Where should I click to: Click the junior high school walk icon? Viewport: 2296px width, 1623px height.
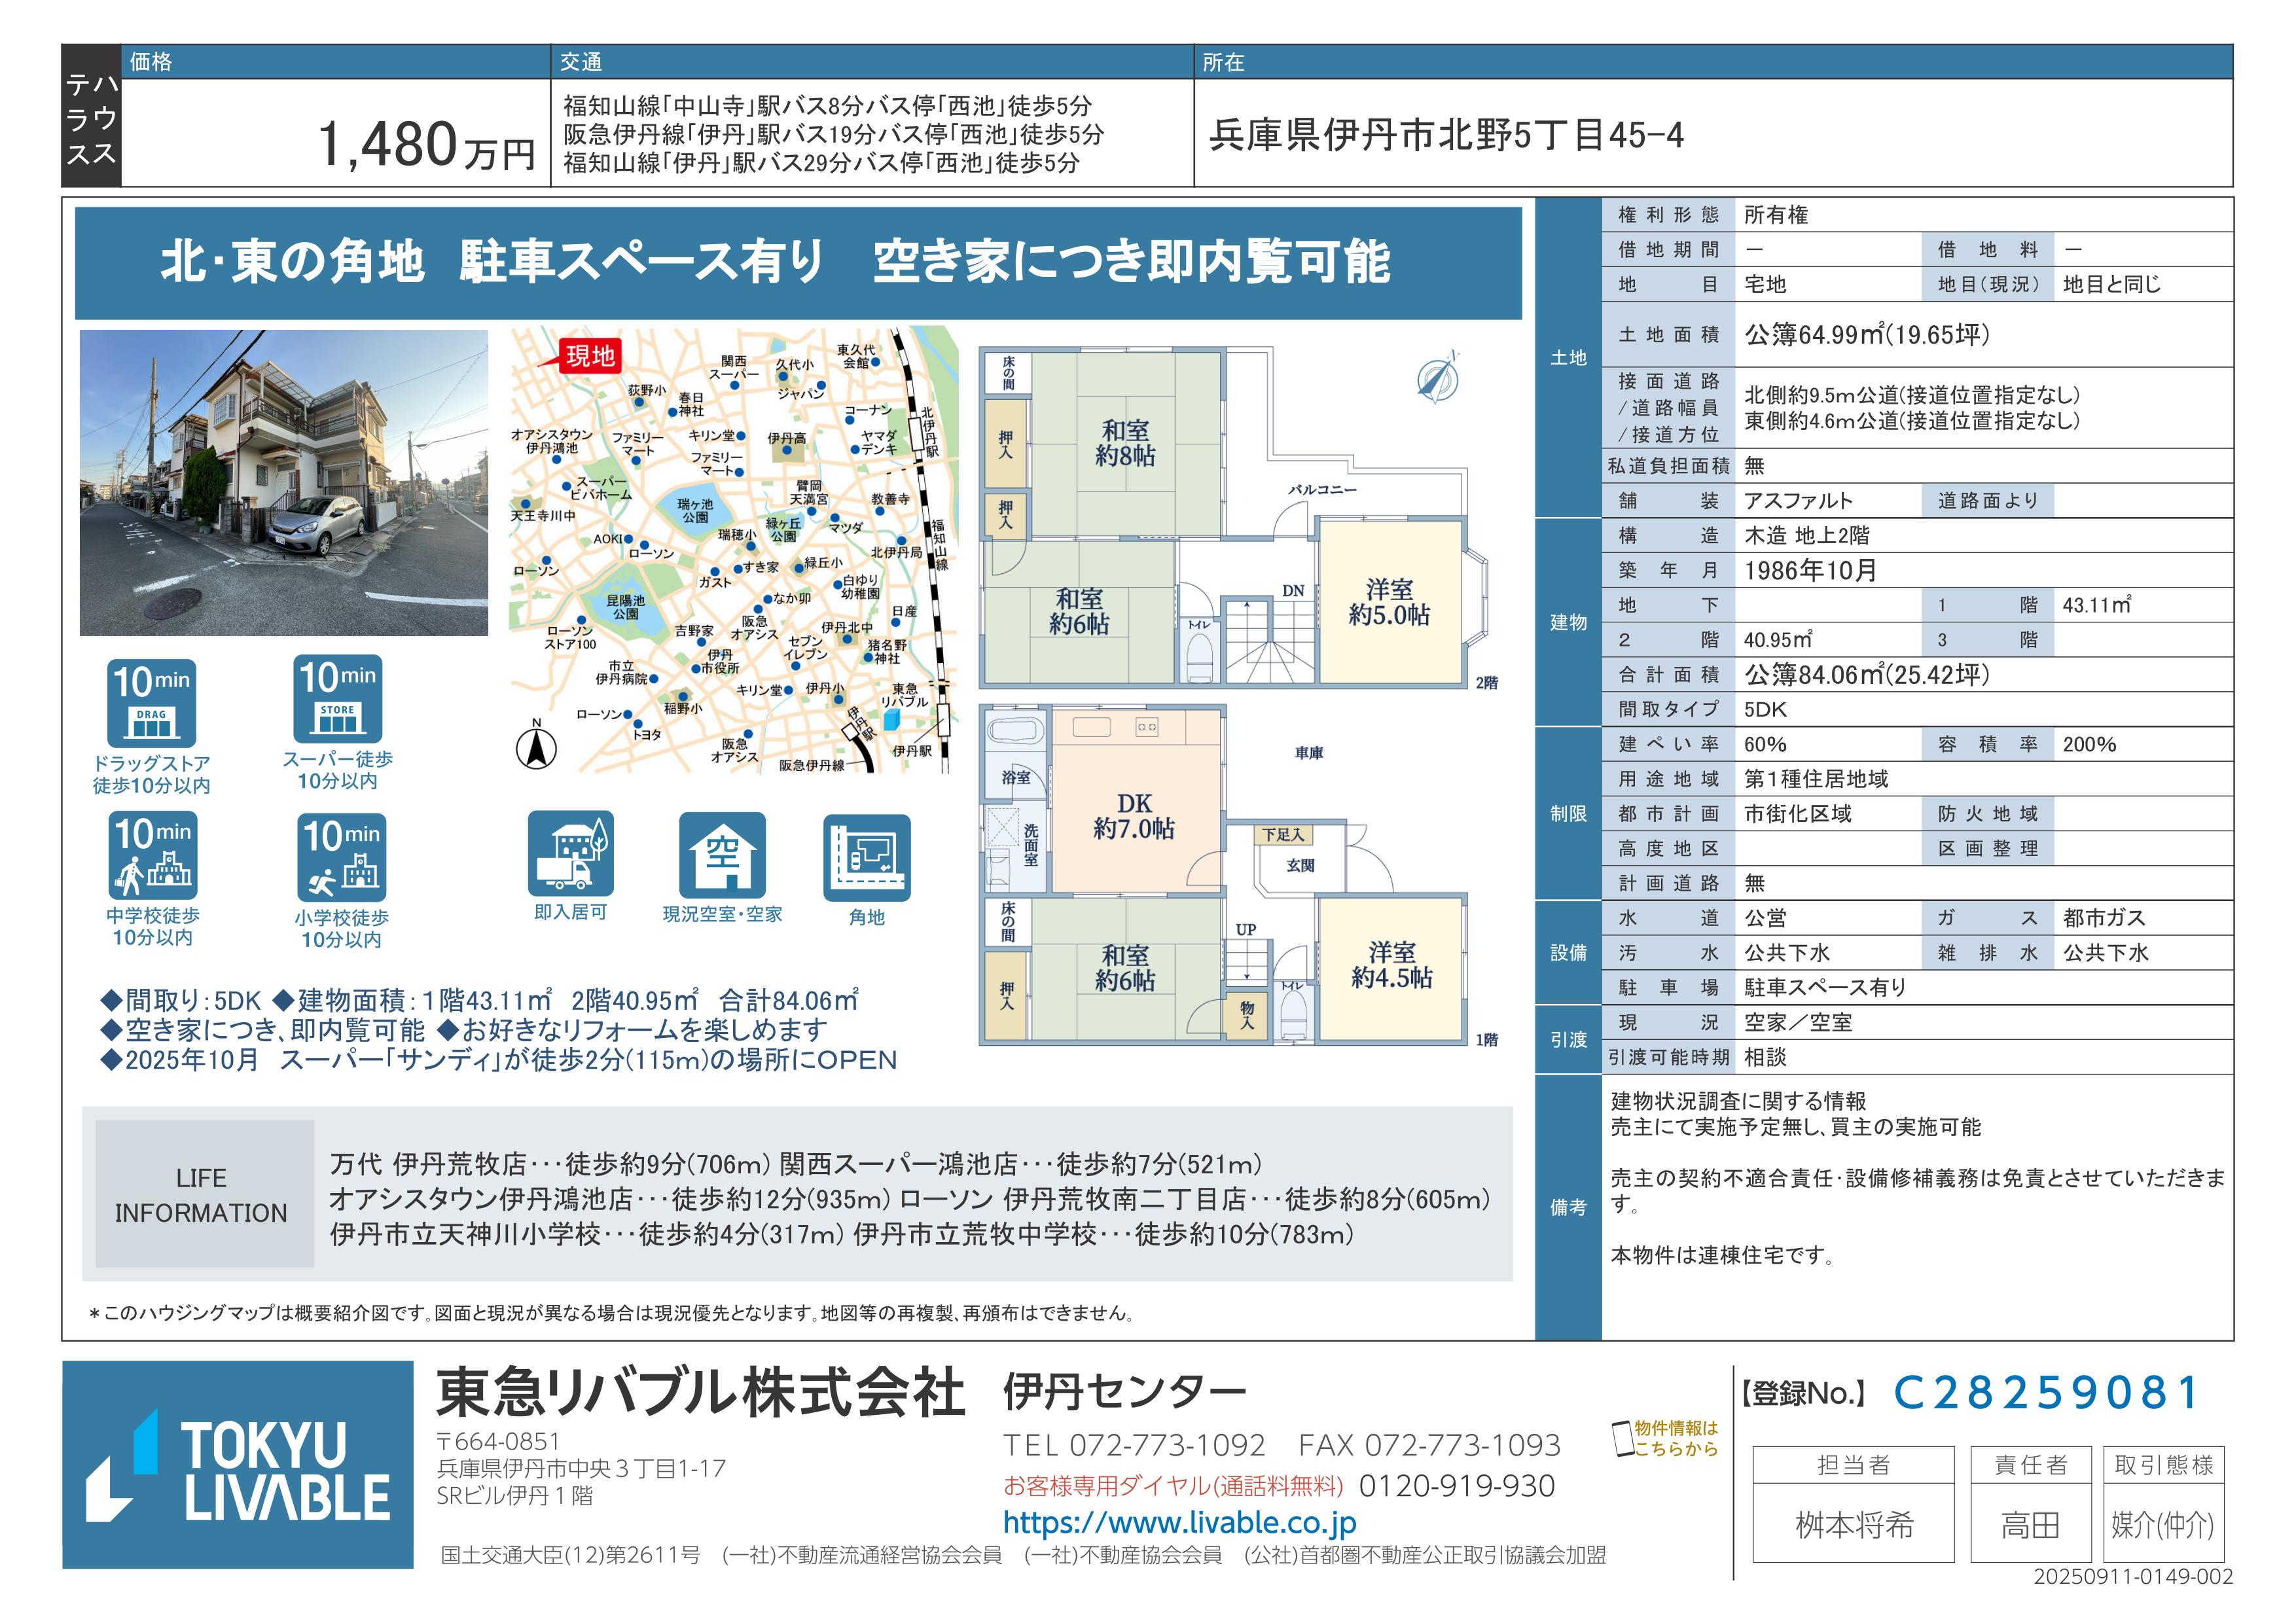[153, 856]
